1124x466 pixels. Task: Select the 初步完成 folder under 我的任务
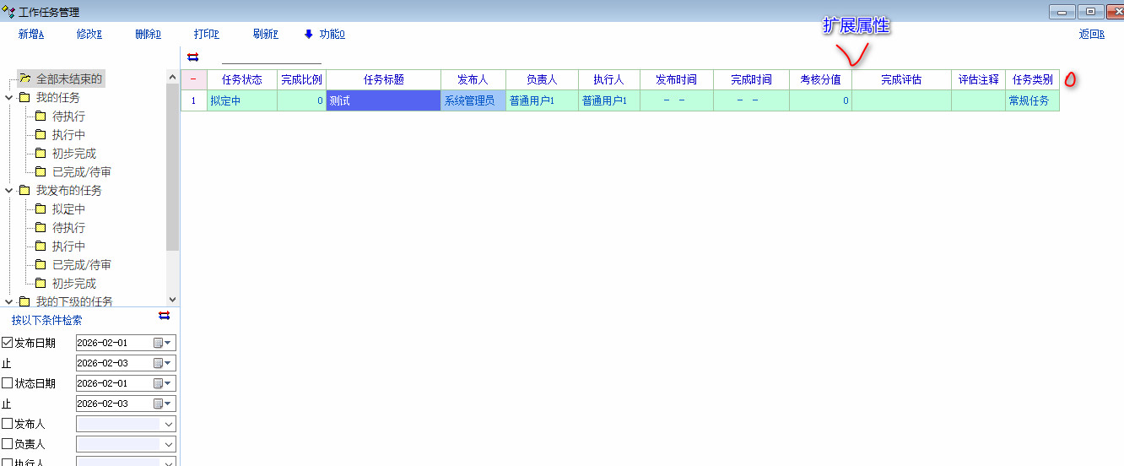click(73, 154)
